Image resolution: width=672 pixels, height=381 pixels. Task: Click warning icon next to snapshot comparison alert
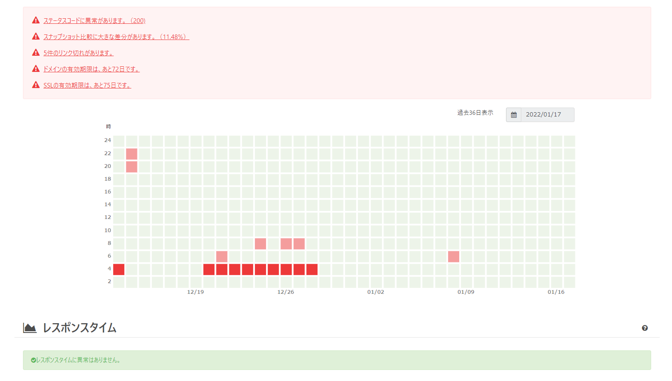(36, 37)
